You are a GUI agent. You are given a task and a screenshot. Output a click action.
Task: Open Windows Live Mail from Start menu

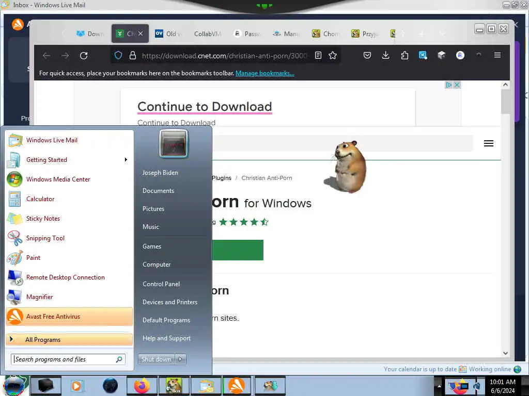point(69,140)
